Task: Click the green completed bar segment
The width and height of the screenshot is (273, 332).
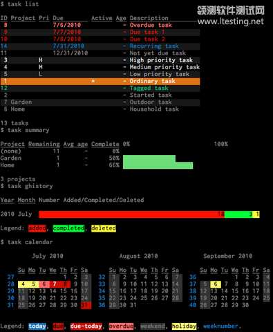Action: 238,214
